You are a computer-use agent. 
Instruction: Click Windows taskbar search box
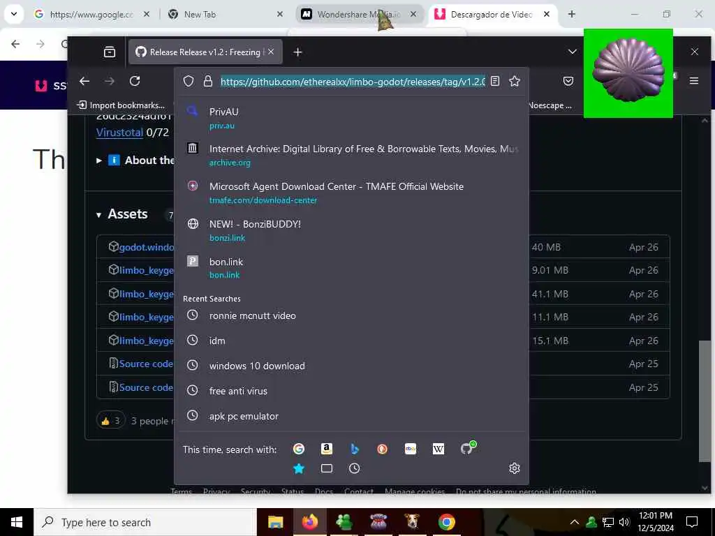click(x=145, y=522)
